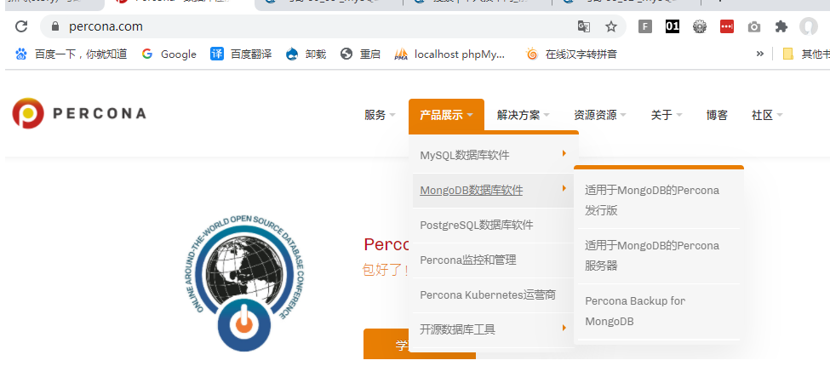830x366 pixels.
Task: Open the 在线汉字转拼音 bookmark
Action: coord(572,54)
